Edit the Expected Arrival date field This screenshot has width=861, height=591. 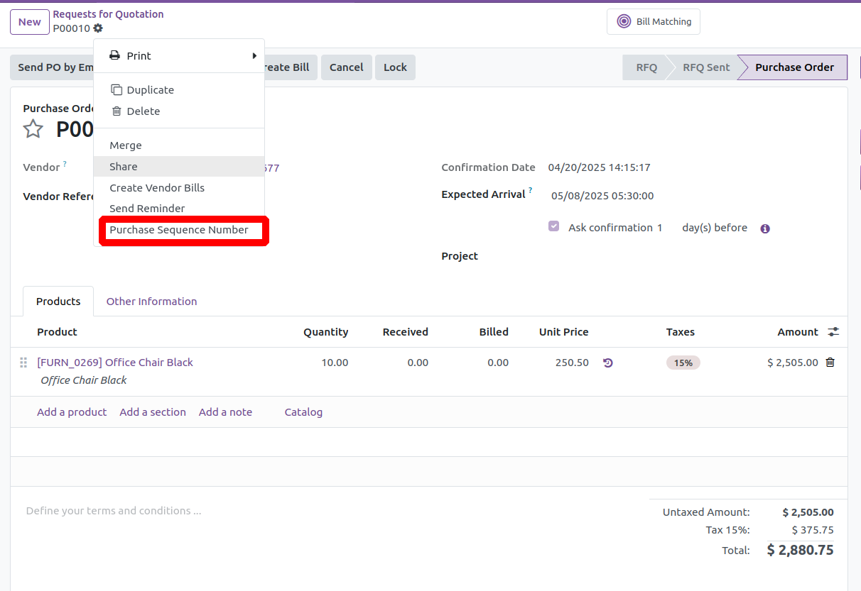[602, 196]
